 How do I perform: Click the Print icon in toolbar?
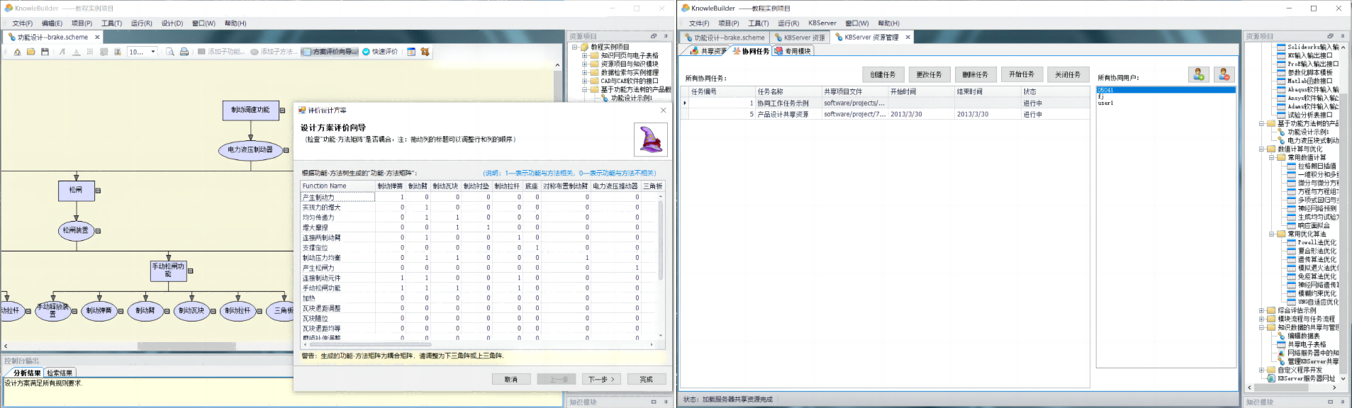coord(184,52)
